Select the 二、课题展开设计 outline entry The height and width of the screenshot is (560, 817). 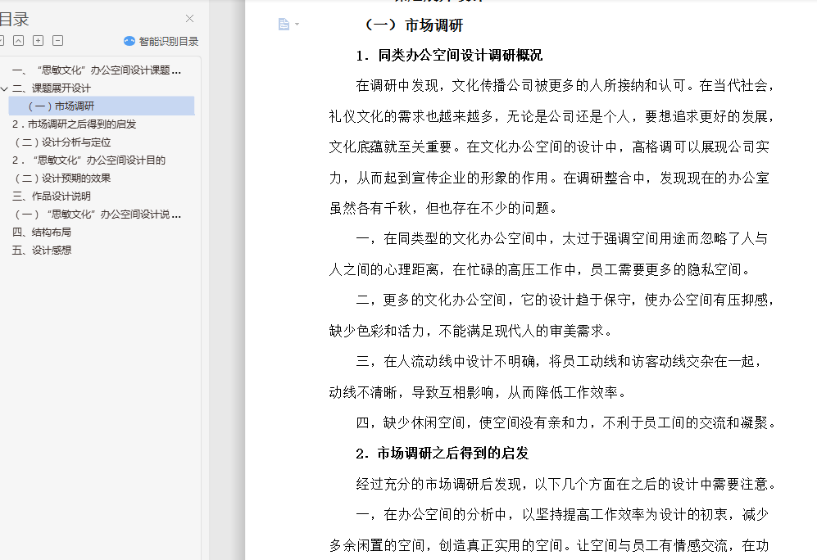51,88
